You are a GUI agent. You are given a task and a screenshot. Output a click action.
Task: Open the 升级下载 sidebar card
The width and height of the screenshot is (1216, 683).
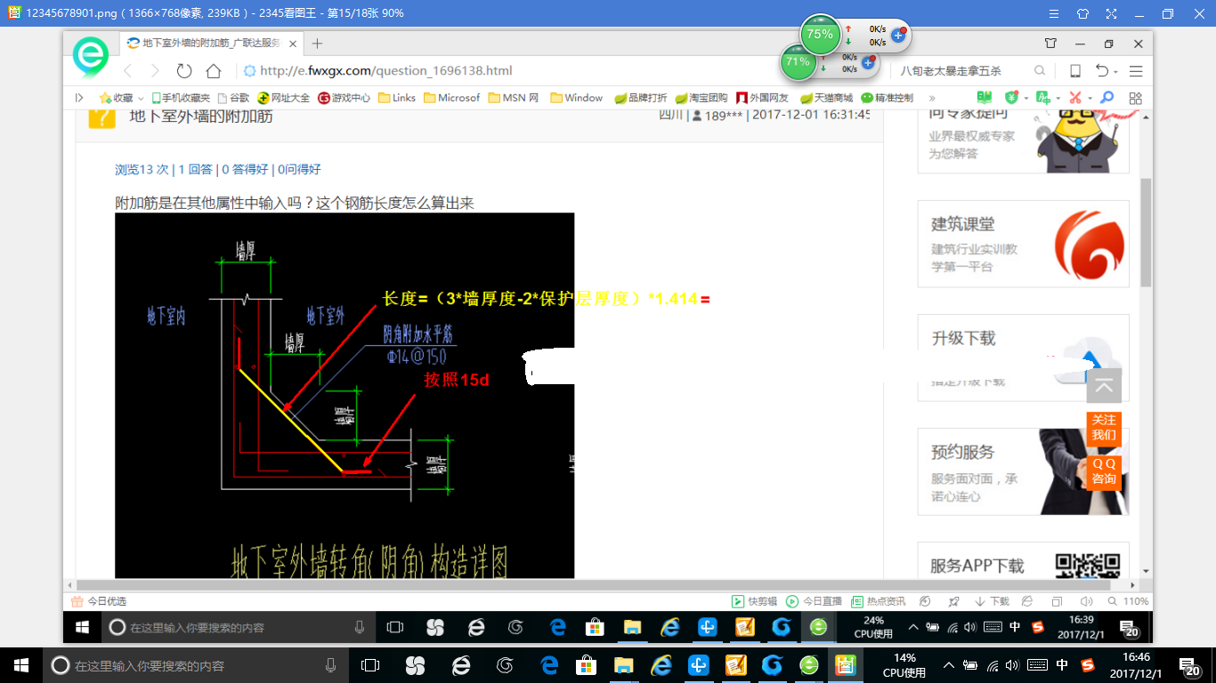coord(1023,358)
